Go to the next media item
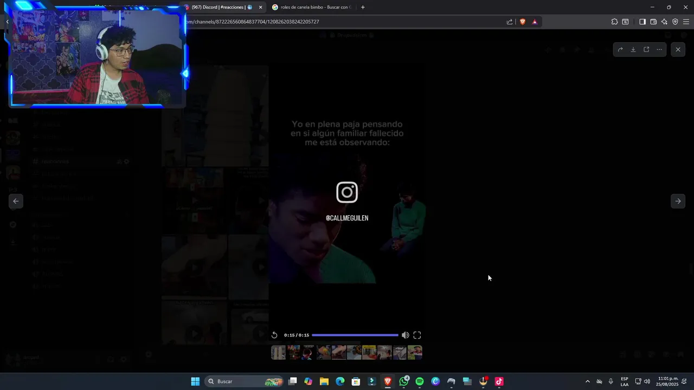This screenshot has height=390, width=694. click(x=678, y=201)
